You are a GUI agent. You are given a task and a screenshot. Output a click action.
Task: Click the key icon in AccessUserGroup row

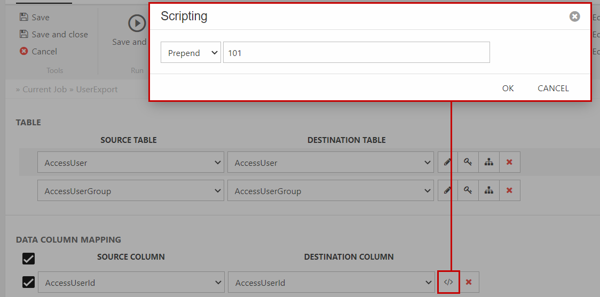468,190
